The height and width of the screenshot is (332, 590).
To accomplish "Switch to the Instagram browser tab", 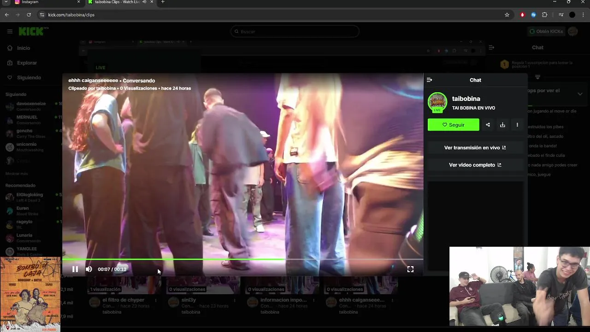I will click(x=44, y=2).
